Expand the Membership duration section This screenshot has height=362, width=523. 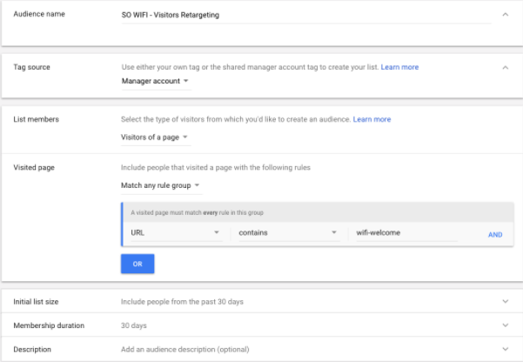[x=506, y=325]
